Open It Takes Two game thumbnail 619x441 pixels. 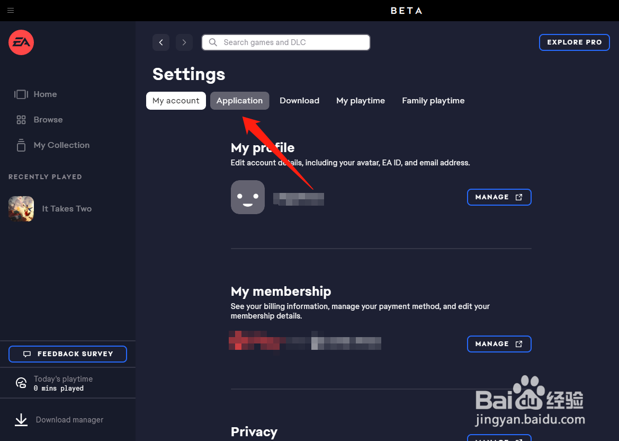21,209
